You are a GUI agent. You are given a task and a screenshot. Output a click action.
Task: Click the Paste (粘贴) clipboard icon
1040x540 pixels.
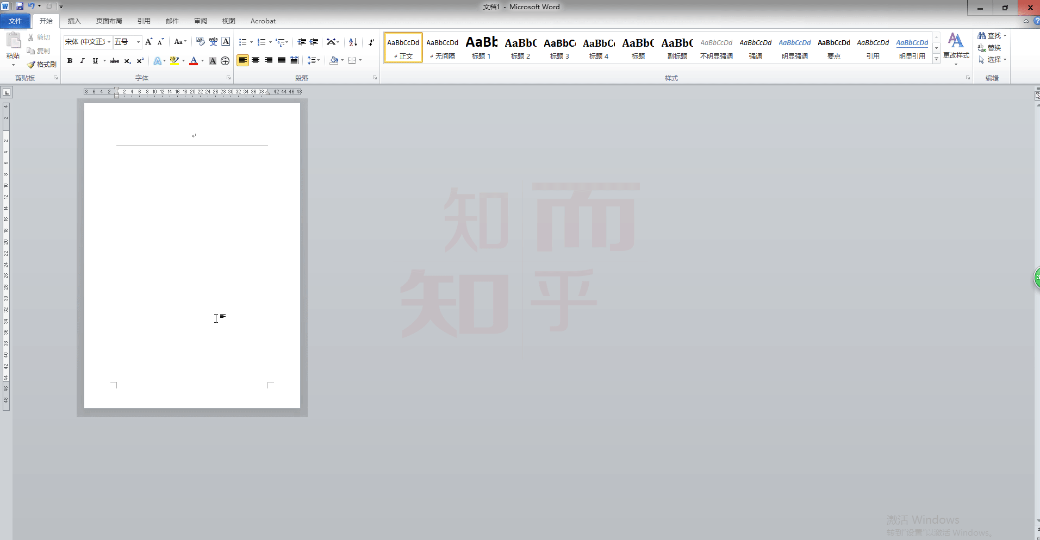(13, 40)
